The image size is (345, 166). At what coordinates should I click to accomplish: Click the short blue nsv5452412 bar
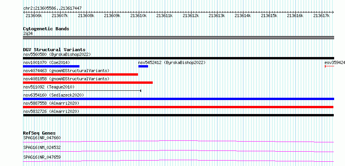143,66
